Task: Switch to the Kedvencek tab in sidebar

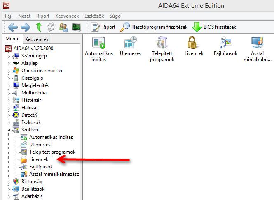Action: (37, 39)
